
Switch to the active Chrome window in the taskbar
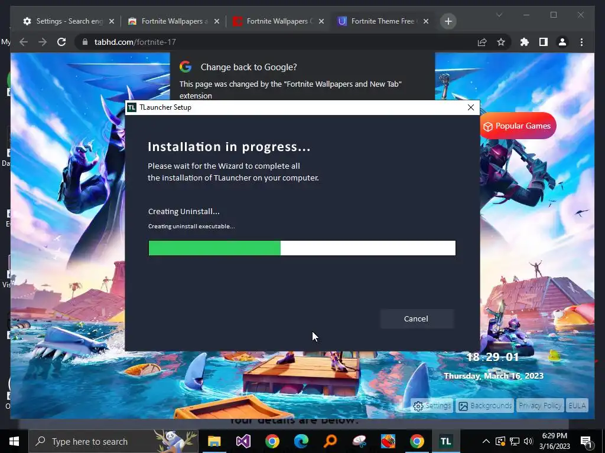tap(417, 441)
